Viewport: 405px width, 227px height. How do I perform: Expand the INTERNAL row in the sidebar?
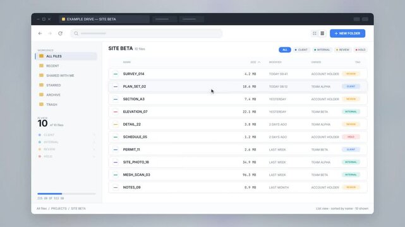66,143
